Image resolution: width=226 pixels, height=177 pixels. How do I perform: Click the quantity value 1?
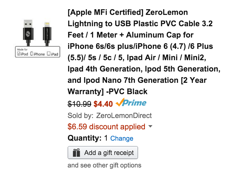[106, 138]
